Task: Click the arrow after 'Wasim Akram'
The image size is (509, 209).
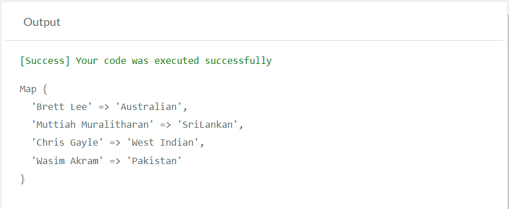Action: coord(115,161)
